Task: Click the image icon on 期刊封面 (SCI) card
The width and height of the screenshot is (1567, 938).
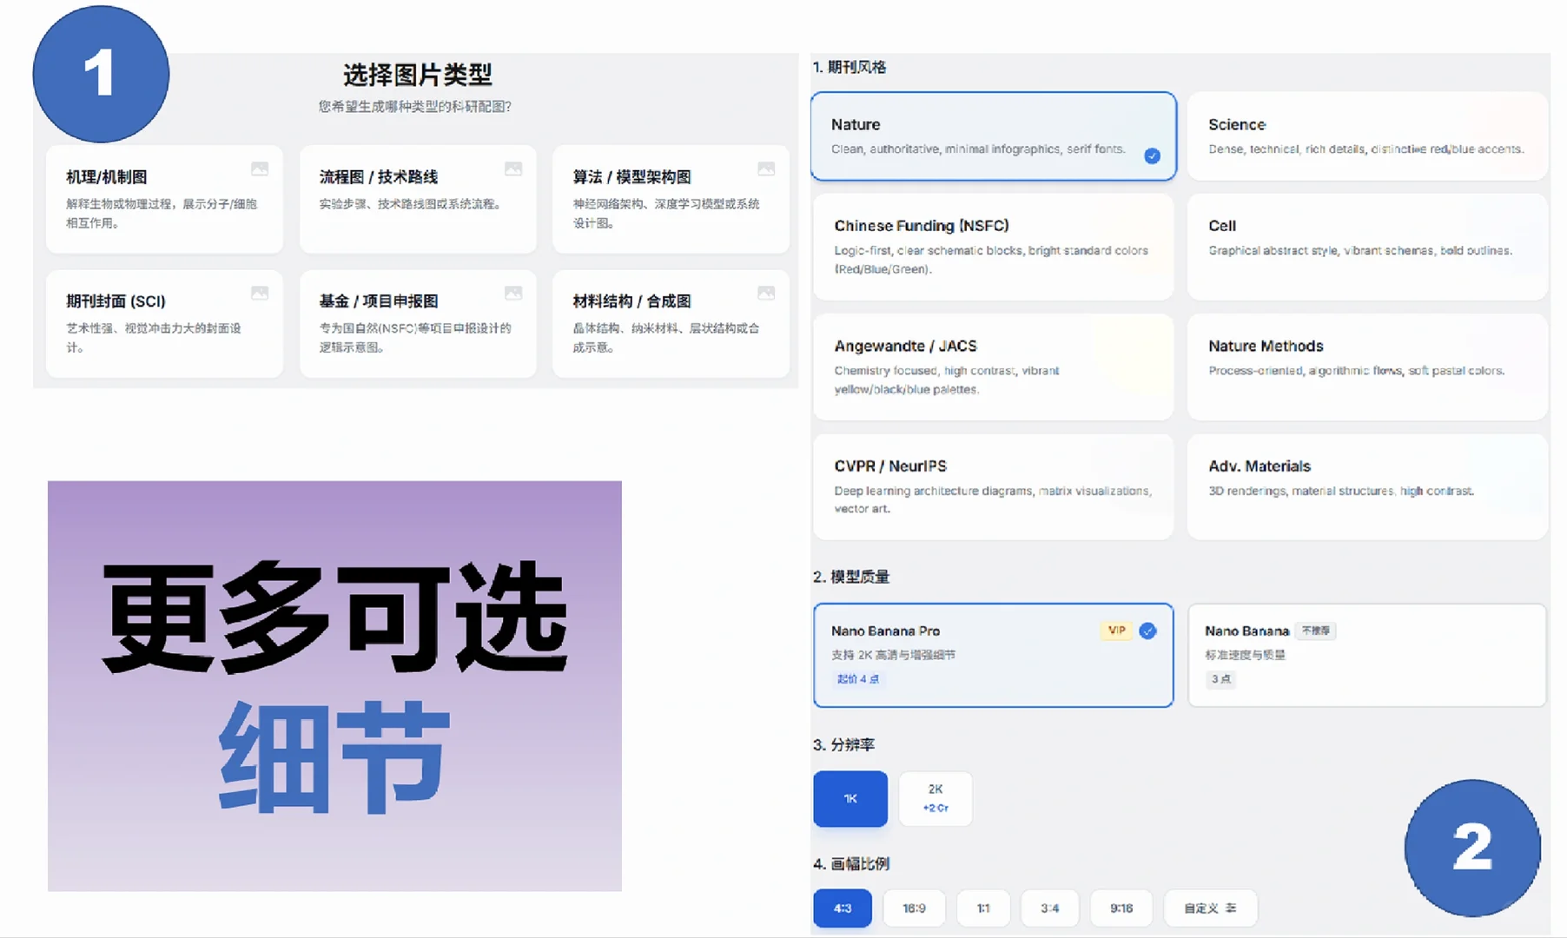Action: [261, 294]
